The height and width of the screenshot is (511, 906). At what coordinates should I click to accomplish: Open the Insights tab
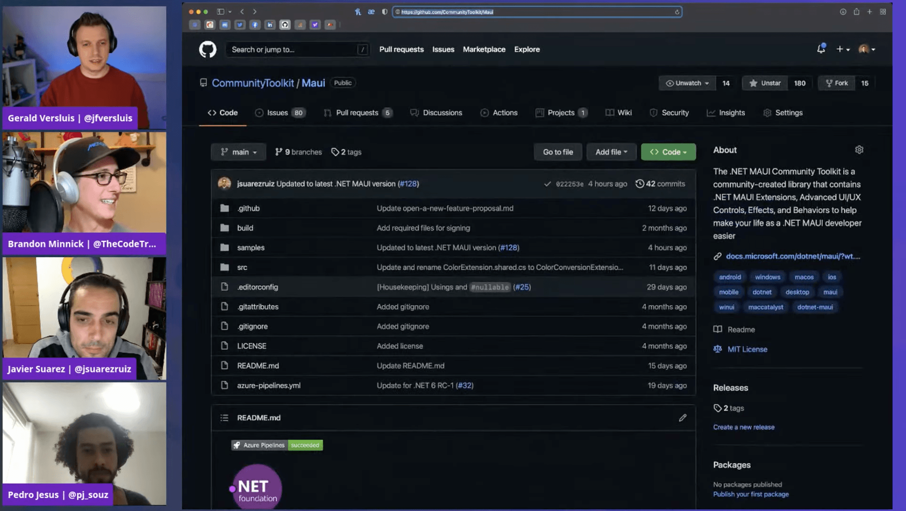coord(726,113)
